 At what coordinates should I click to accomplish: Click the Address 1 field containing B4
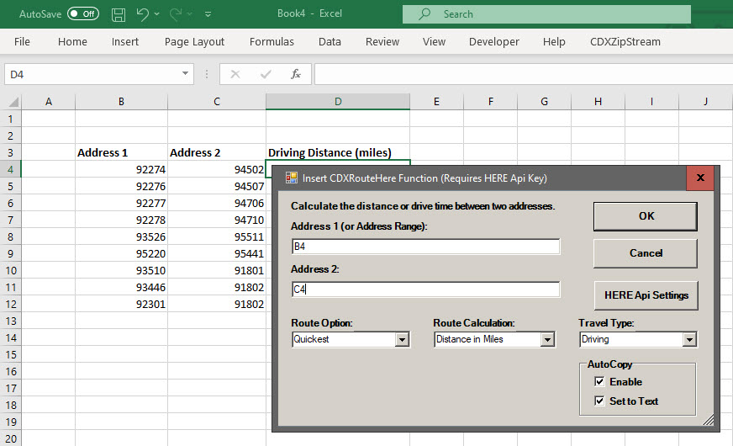coord(425,247)
